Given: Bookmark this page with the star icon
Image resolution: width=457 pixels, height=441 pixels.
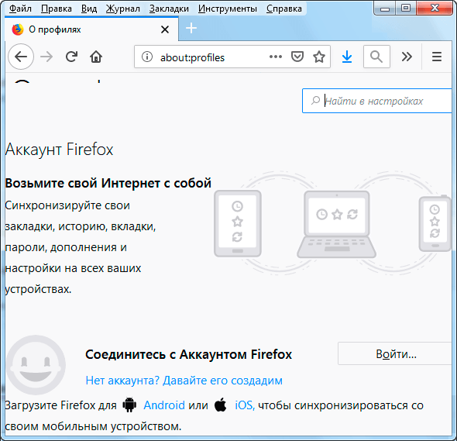Looking at the screenshot, I should coord(319,57).
